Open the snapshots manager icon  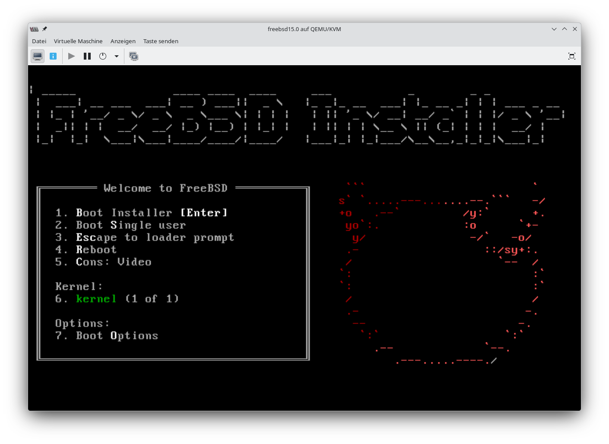[x=134, y=56]
